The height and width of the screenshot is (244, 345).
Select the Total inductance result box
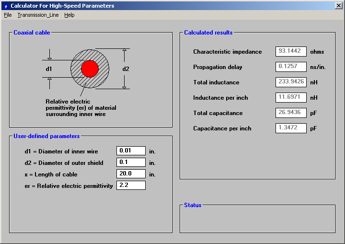point(291,82)
